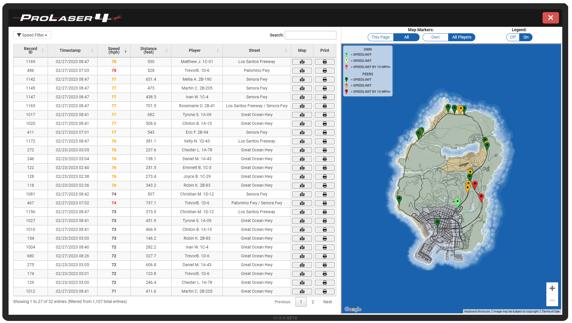Focus the Search input field
The image size is (572, 323).
point(310,35)
